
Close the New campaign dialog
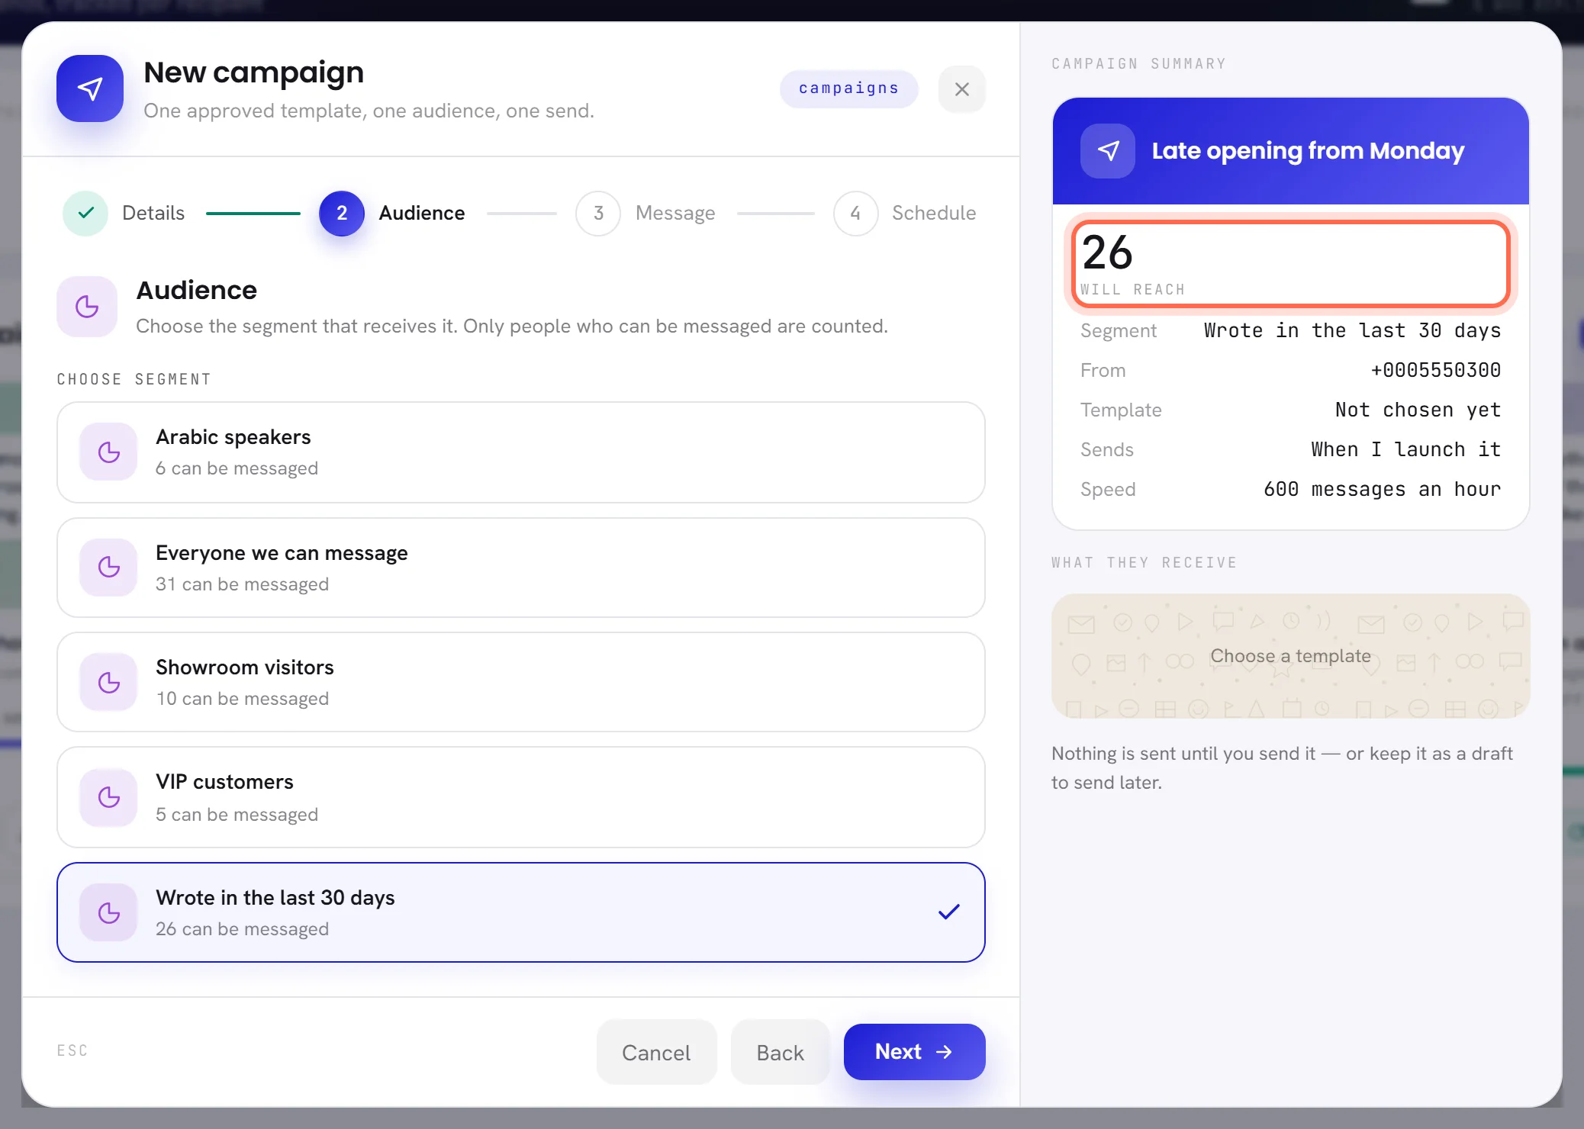[962, 89]
